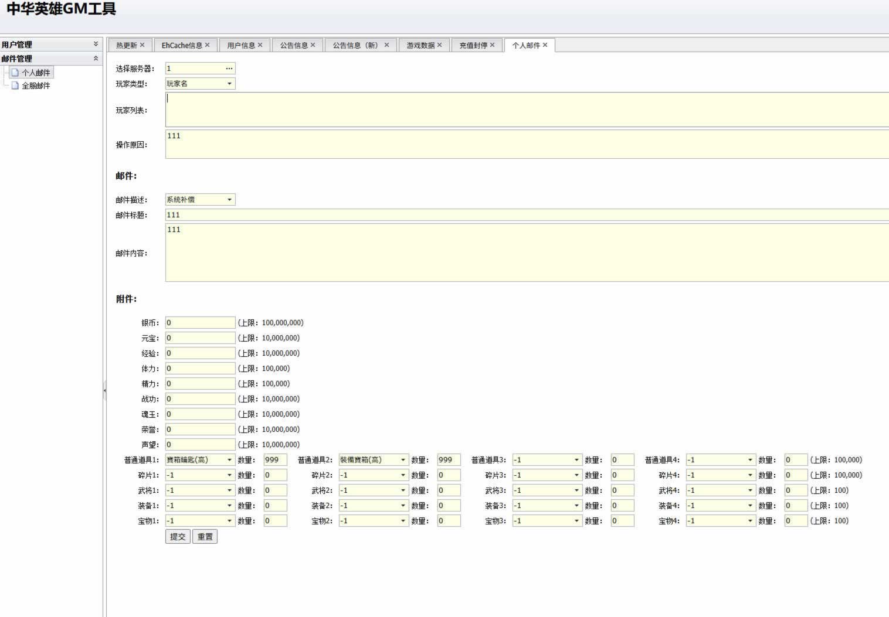Click the 武将4 数量 field
Screen dimensions: 889x617
click(796, 490)
